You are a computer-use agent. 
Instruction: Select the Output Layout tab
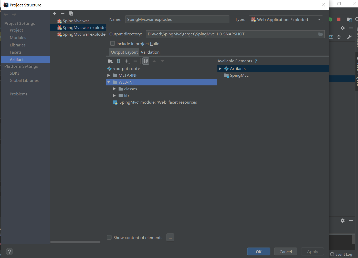[x=124, y=52]
